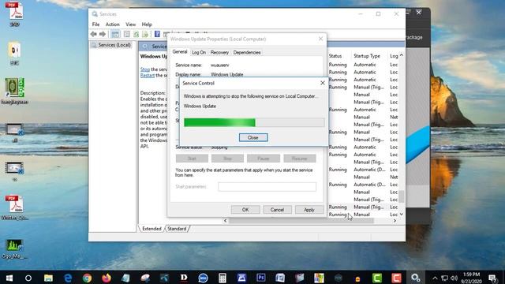
Task: Open Calculator from the taskbar
Action: pyautogui.click(x=223, y=278)
